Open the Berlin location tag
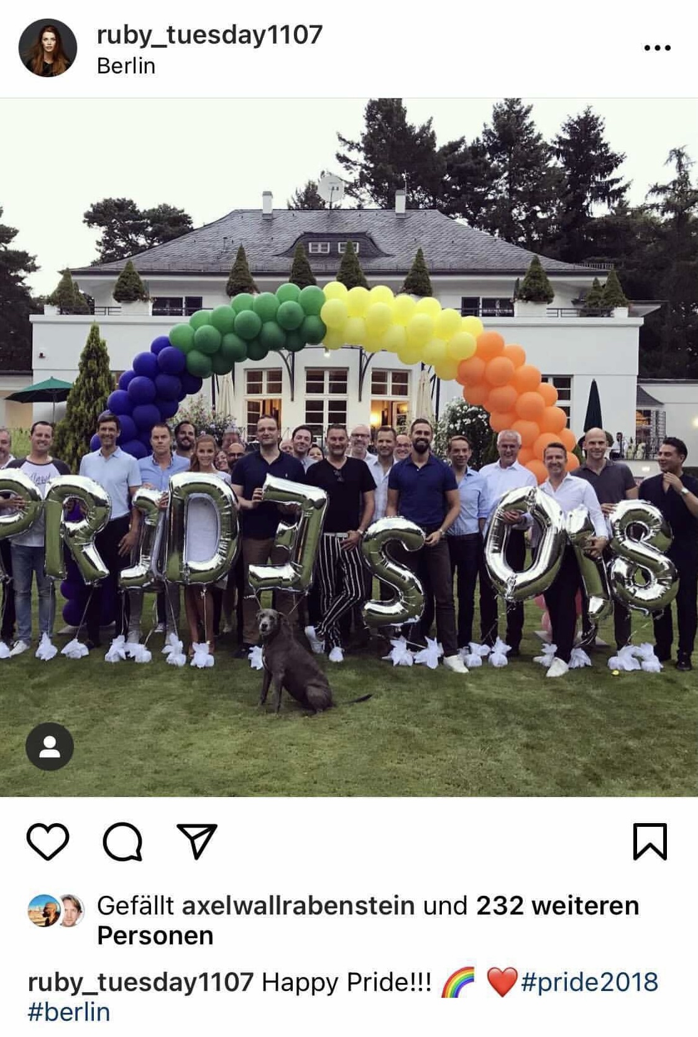This screenshot has height=1037, width=698. (x=126, y=66)
